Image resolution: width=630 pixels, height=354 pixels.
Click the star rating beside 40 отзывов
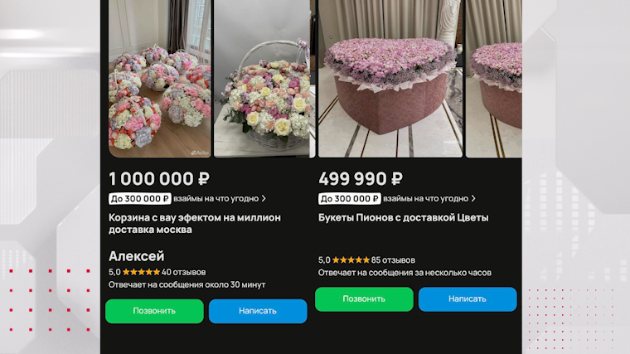141,272
